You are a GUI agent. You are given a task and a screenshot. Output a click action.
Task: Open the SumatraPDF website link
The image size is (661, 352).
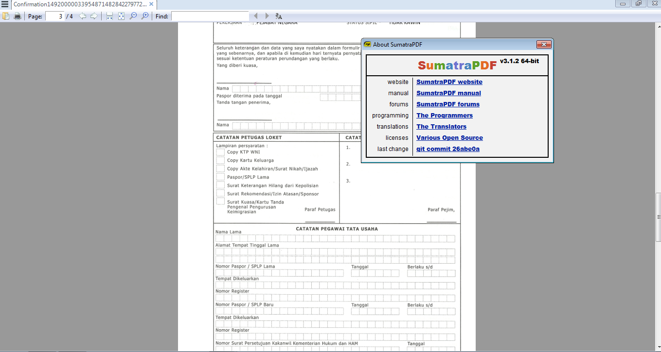tap(449, 82)
